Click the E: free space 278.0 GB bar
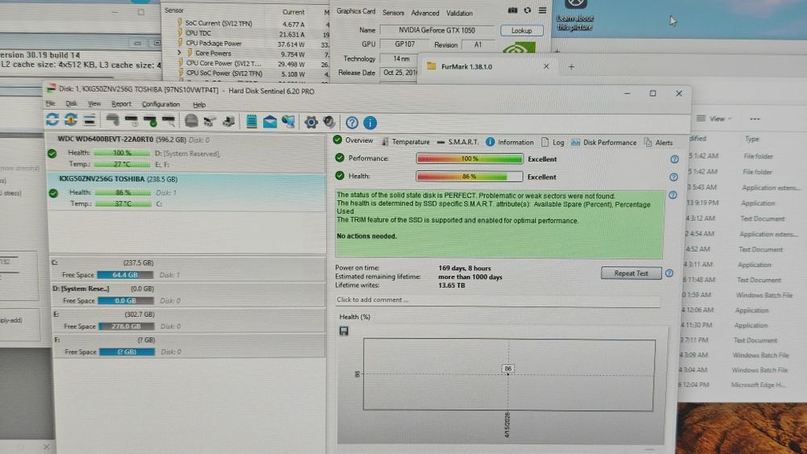Screen dimensions: 807x454 (x=127, y=326)
